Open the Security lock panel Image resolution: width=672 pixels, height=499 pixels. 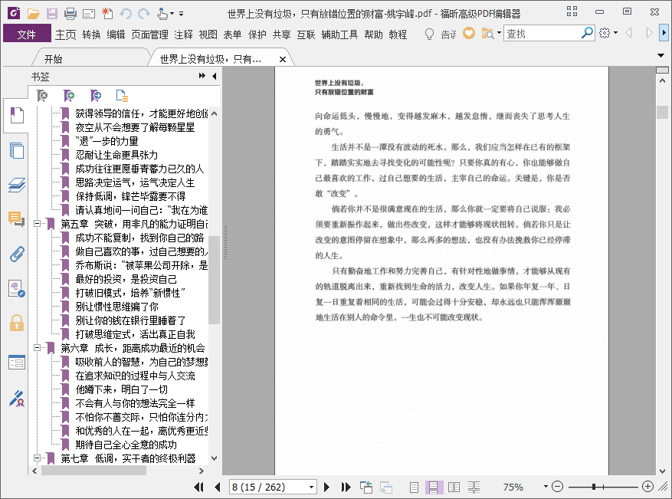point(16,323)
